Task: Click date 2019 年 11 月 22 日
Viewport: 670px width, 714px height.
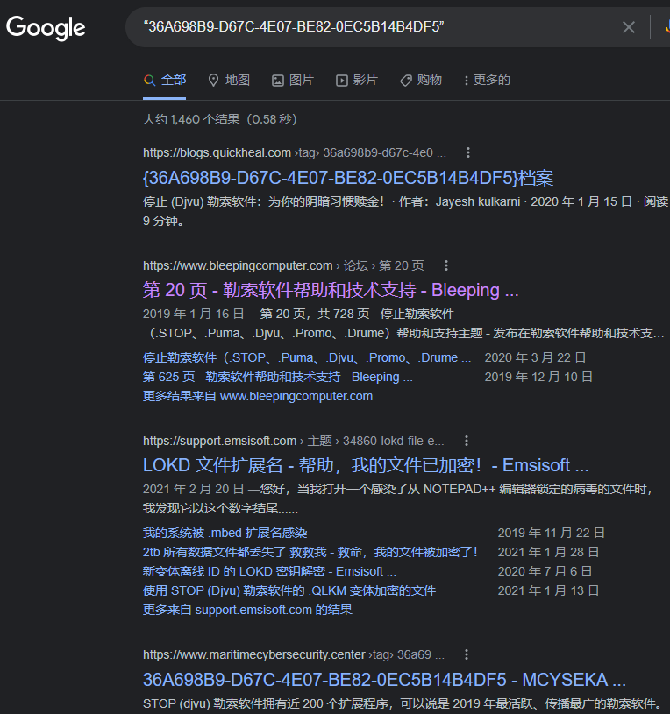Action: click(x=552, y=533)
